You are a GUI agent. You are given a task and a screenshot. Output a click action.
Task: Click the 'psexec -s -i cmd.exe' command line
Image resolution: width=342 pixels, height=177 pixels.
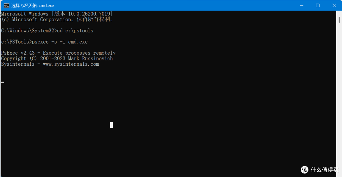44,42
